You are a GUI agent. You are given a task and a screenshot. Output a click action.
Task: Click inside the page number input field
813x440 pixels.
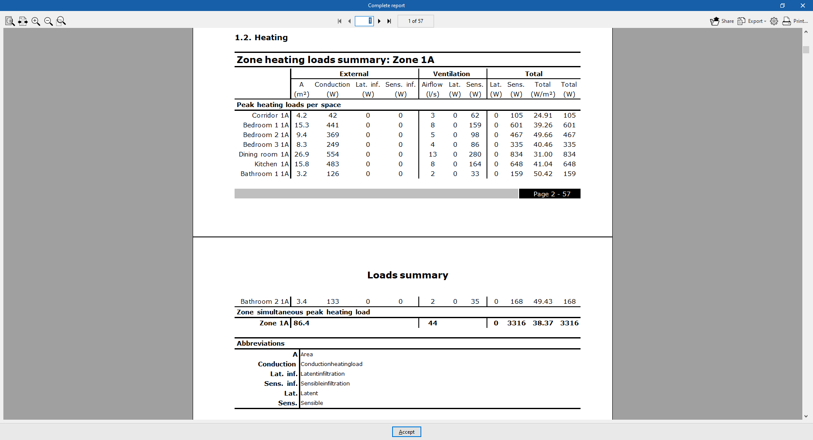point(363,21)
